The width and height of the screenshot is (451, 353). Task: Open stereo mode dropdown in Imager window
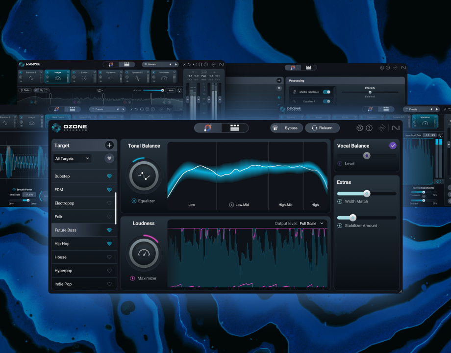[100, 90]
